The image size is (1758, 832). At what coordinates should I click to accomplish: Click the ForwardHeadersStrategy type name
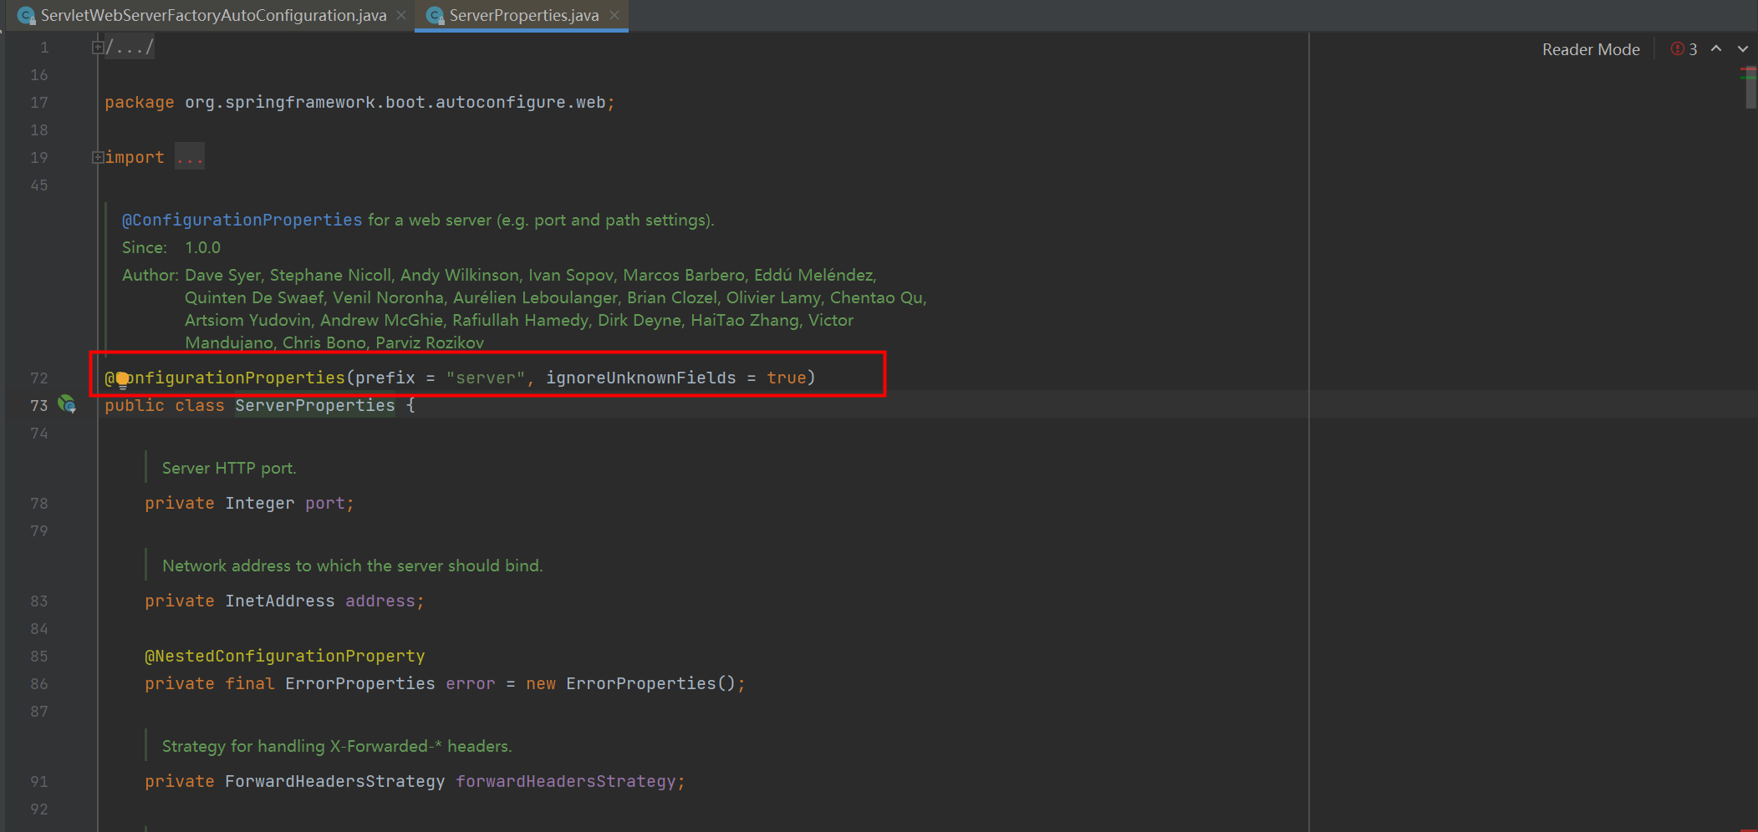click(x=335, y=781)
